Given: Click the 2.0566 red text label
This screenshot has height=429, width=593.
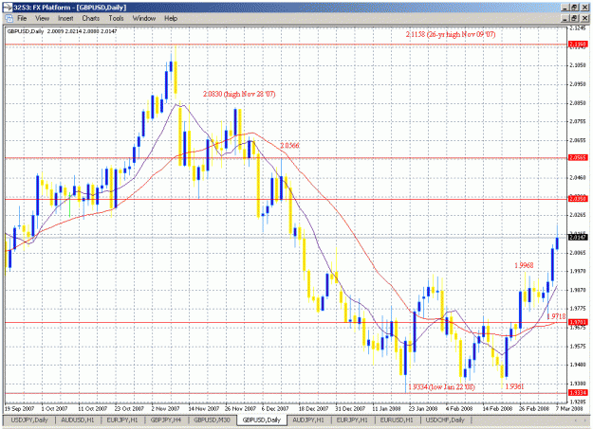Looking at the screenshot, I should (289, 146).
